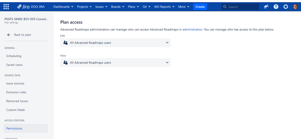Click the search magnifier icon
The width and height of the screenshot is (301, 139).
(x=225, y=7)
